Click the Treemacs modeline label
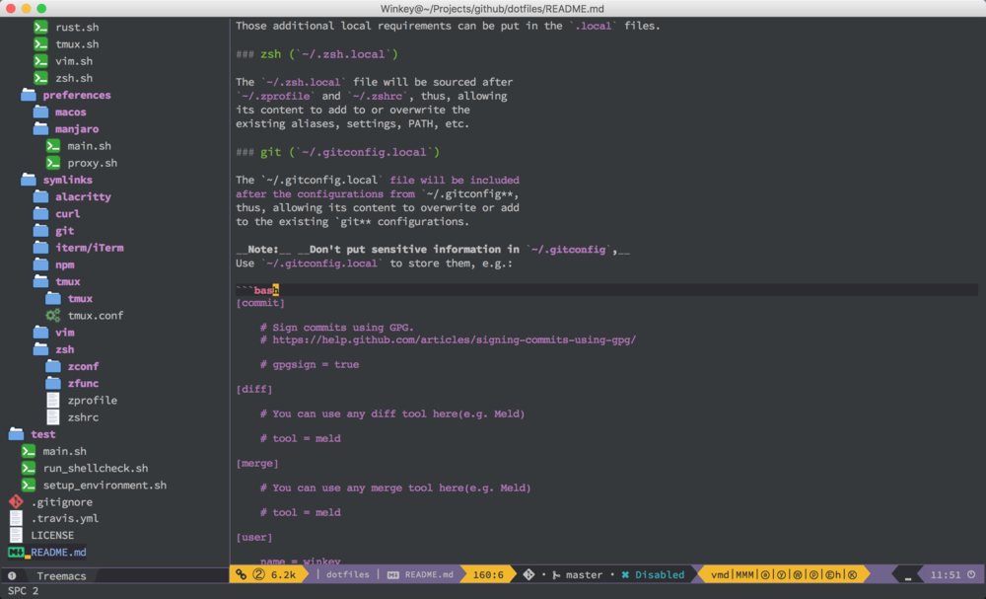 point(60,575)
